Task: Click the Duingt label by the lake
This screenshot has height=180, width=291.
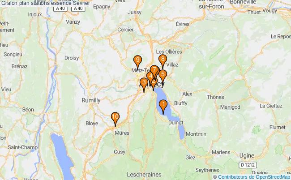Action: 175,123
